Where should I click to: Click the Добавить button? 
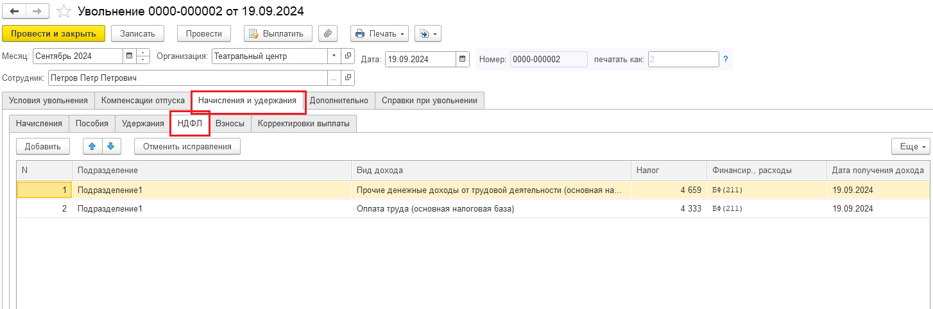tap(43, 147)
